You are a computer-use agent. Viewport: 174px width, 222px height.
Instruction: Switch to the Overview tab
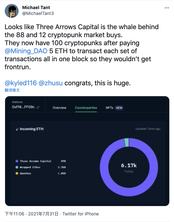(x=59, y=108)
